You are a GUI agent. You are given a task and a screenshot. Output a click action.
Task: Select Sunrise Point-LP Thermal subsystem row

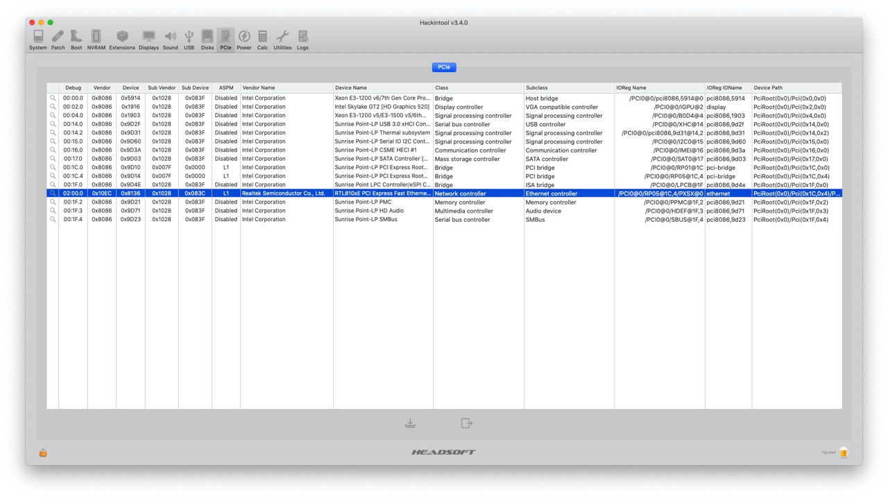tap(444, 133)
